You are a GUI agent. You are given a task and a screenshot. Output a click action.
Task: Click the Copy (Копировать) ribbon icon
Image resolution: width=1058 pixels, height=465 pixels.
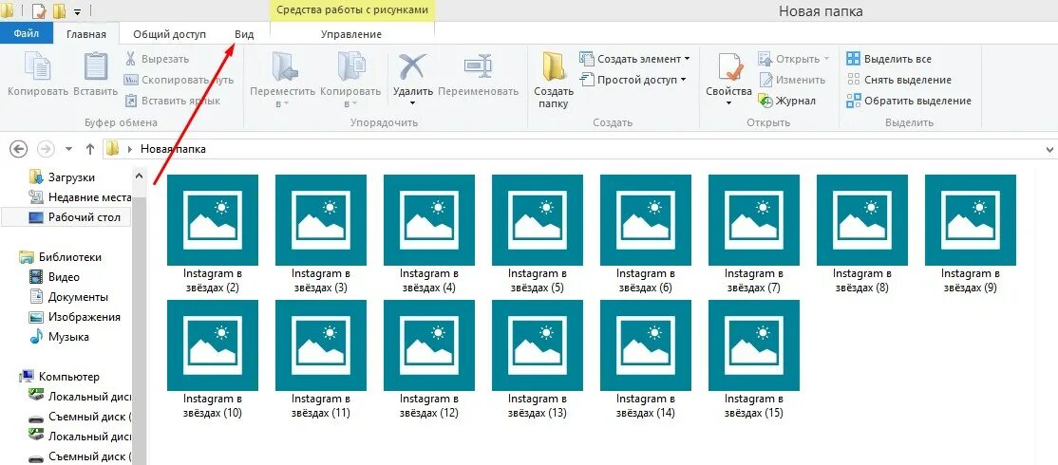point(38,66)
